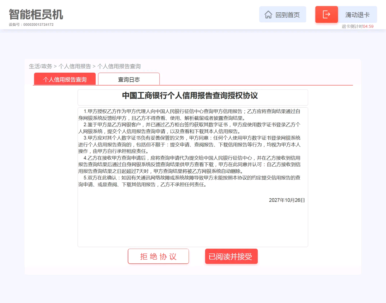Screen dimensions: 386x303
Task: Click clause 2 starting 鉴于甲方是乙方网银客户
Action: point(189,128)
